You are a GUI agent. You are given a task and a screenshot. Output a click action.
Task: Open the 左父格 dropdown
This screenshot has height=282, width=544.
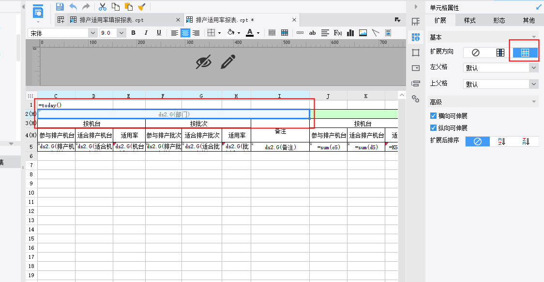tap(500, 68)
